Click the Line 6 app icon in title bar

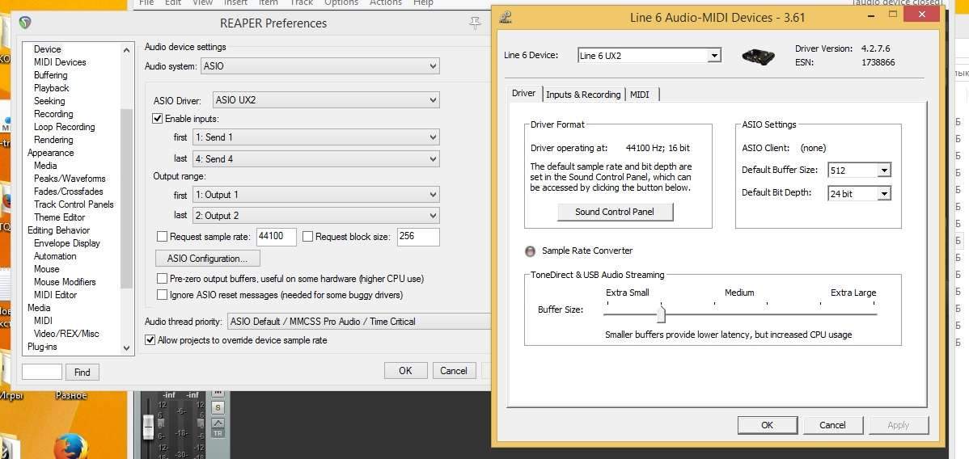(506, 18)
